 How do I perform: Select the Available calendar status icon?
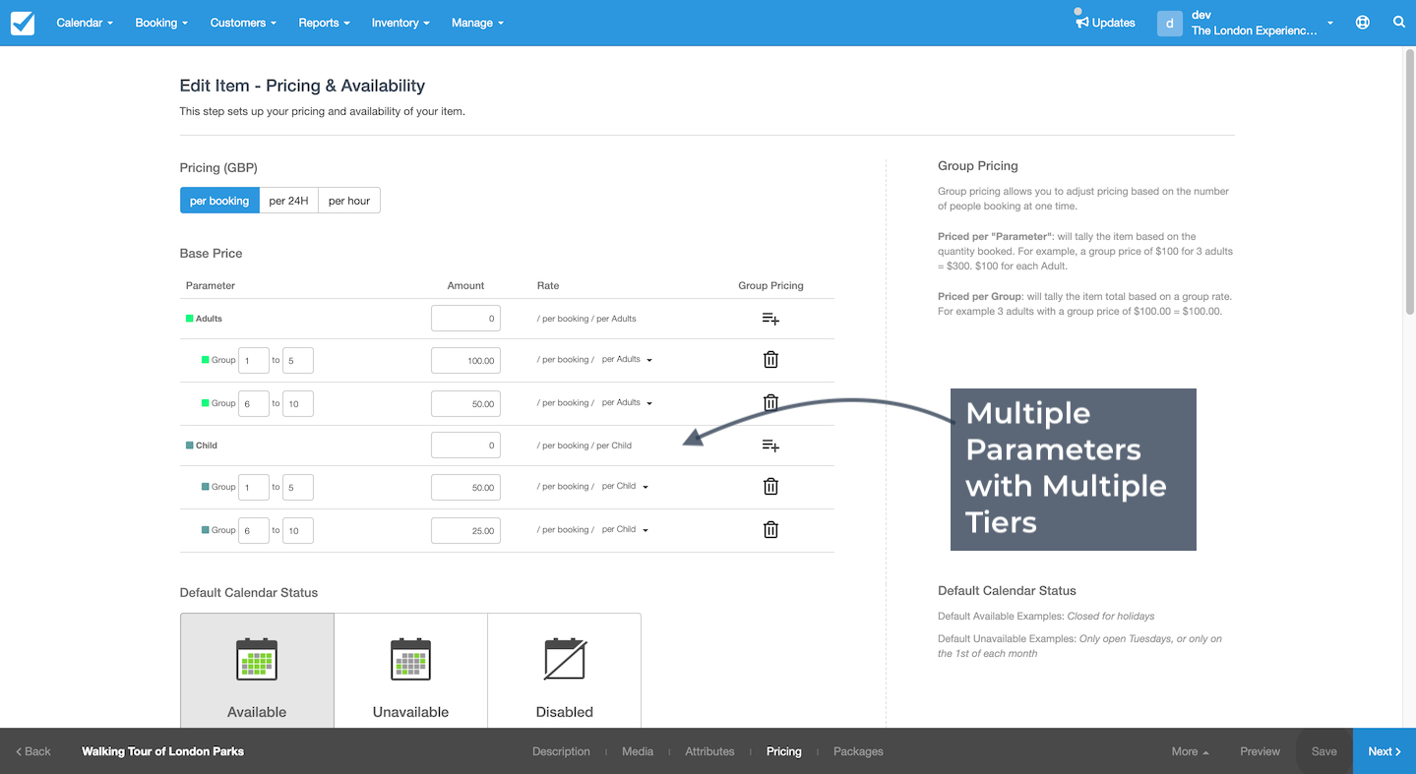coord(257,660)
